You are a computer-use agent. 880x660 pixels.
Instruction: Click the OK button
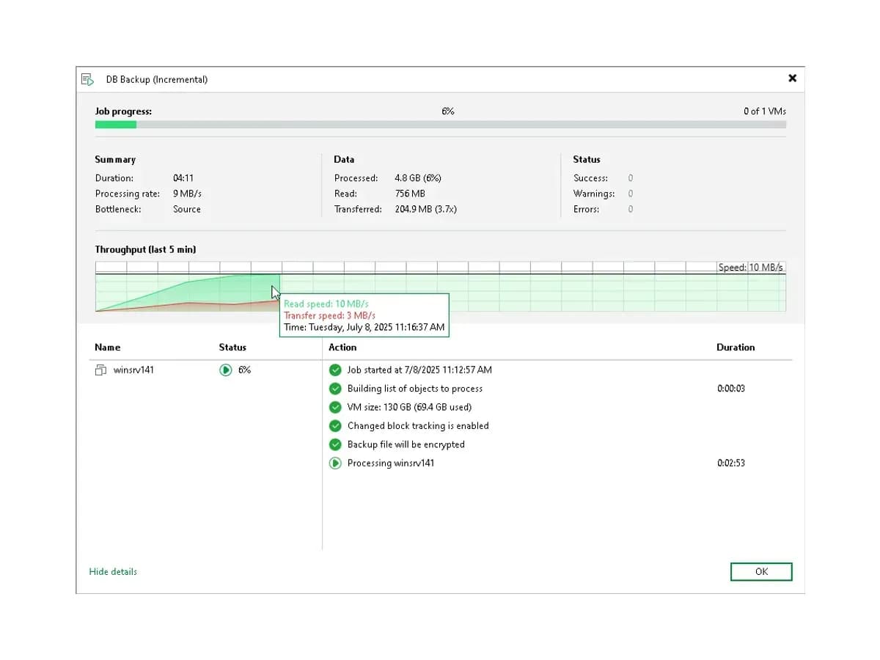click(761, 571)
